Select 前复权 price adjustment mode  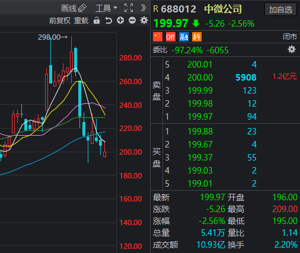(60, 21)
